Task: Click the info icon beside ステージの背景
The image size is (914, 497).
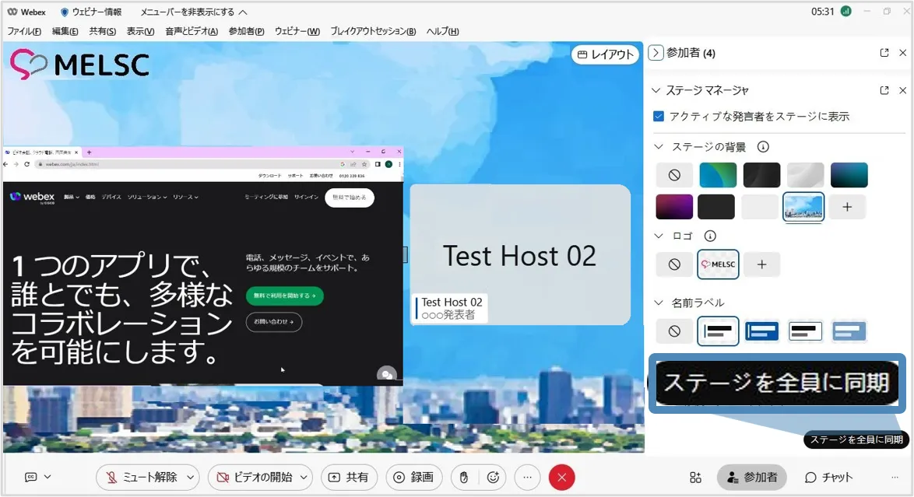Action: coord(763,146)
